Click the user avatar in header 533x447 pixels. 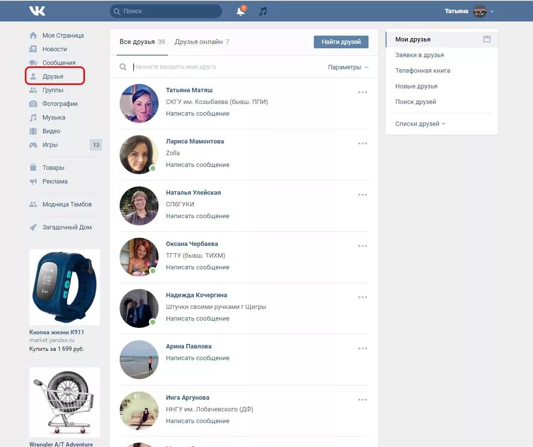point(480,11)
